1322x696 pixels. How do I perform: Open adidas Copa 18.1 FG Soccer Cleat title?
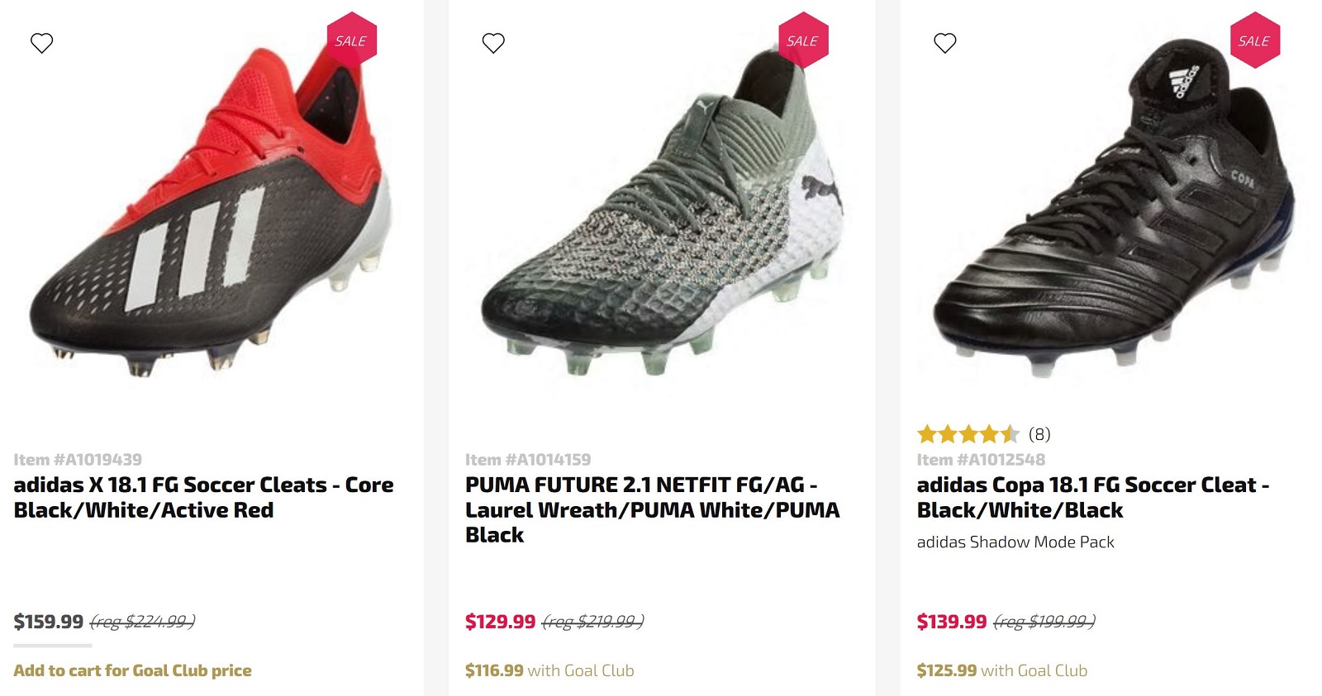point(1092,497)
